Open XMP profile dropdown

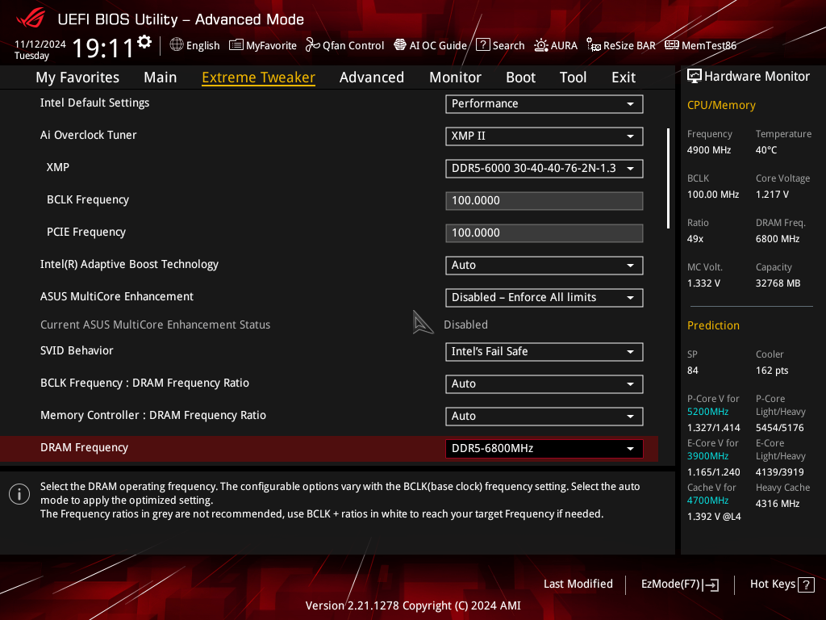tap(544, 169)
